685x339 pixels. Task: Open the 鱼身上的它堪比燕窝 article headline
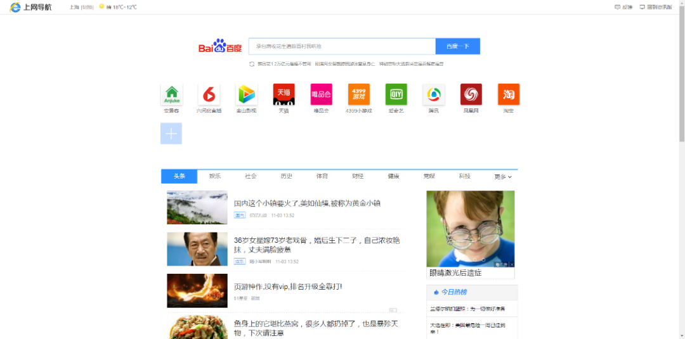[316, 328]
